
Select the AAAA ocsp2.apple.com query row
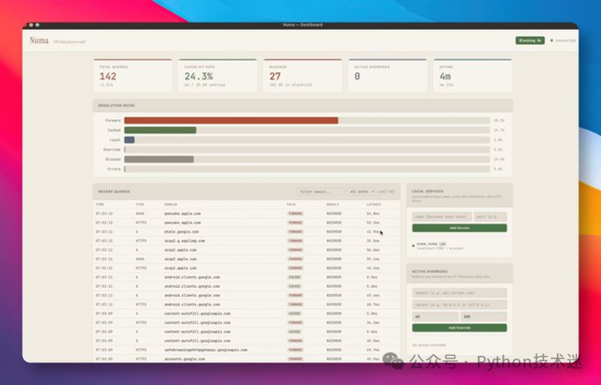[247, 259]
